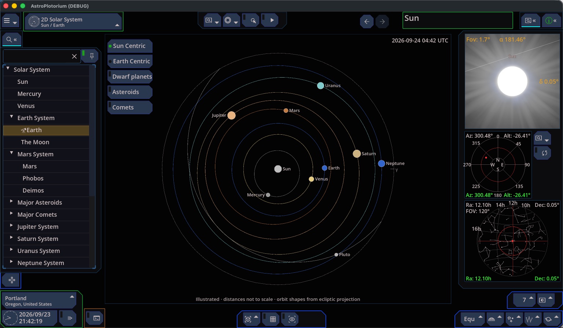Open the zoom dropdown beside the azimuth compass
Image resolution: width=563 pixels, height=328 pixels.
(x=542, y=138)
